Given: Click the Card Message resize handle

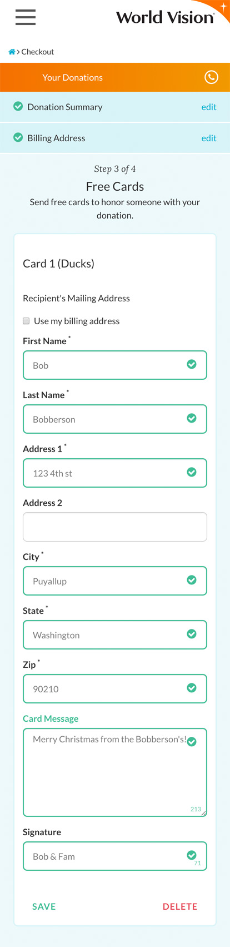Looking at the screenshot, I should [204, 814].
